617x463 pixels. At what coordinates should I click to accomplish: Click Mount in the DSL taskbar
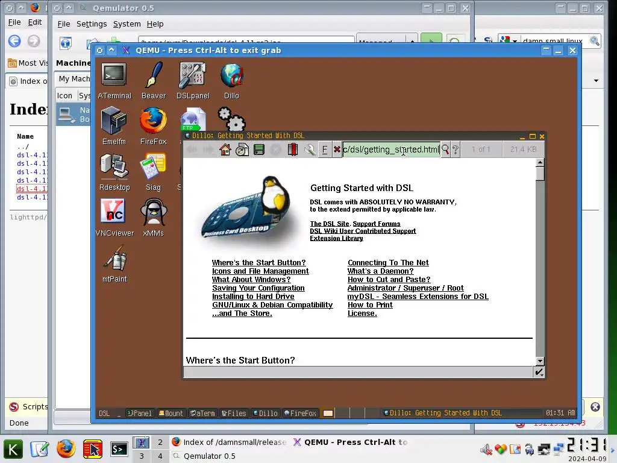(171, 413)
